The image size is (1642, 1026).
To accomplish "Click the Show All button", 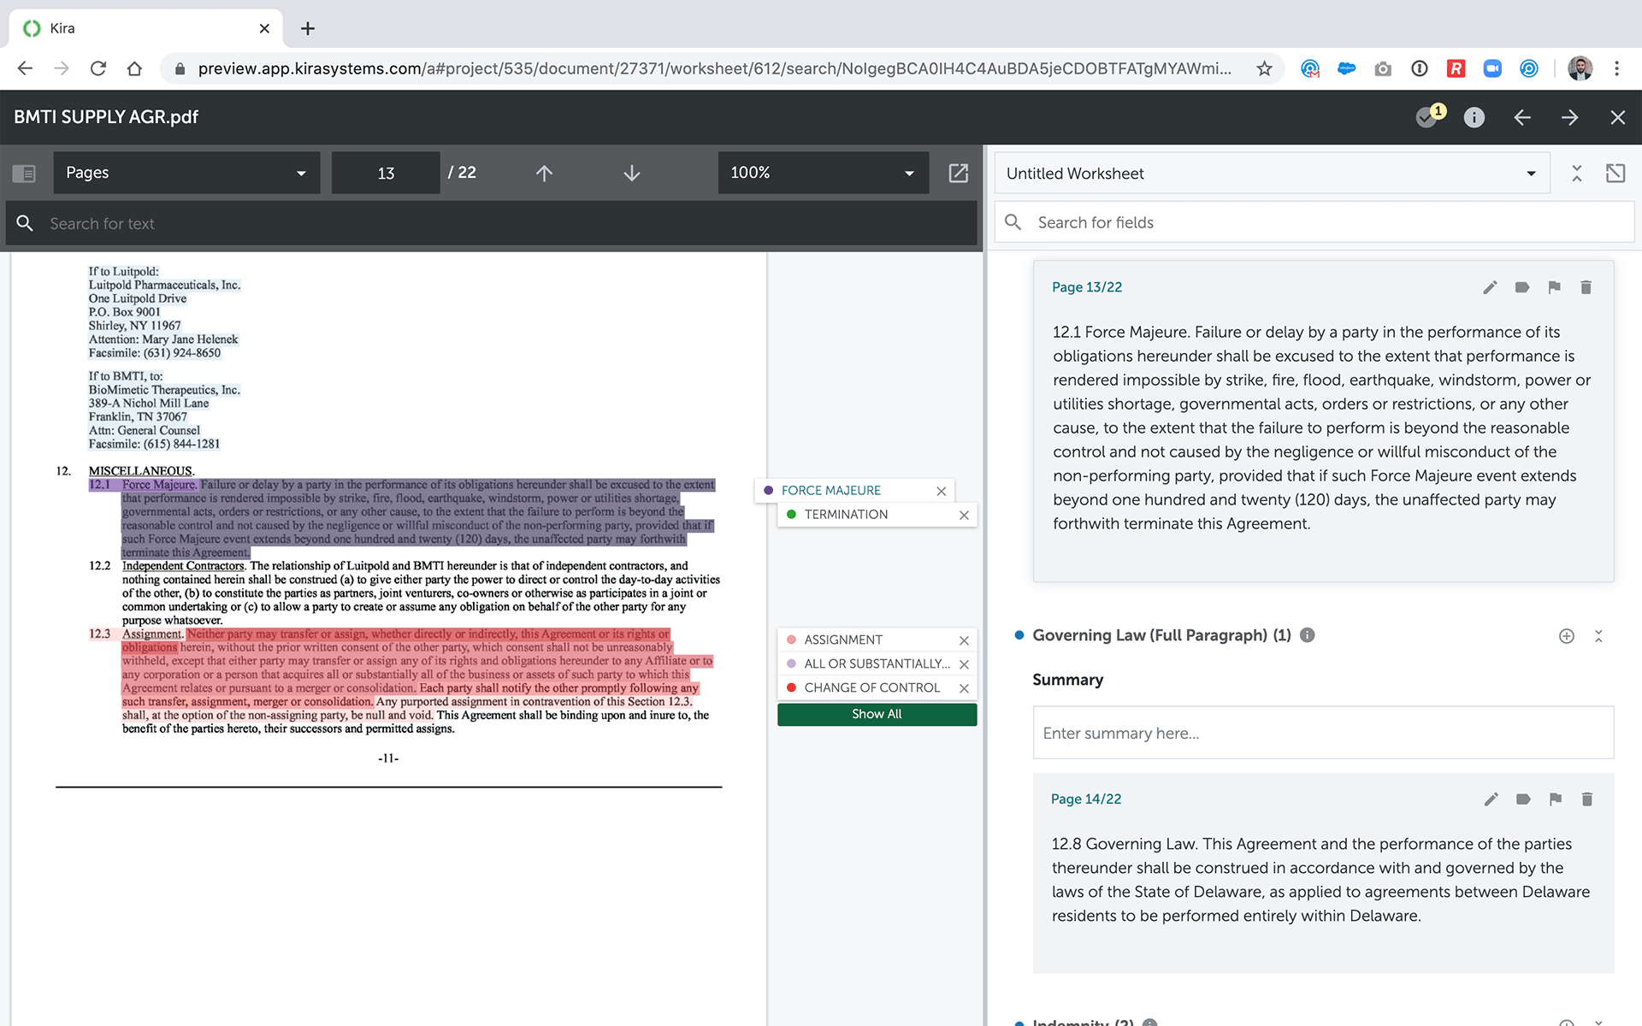I will 877,714.
